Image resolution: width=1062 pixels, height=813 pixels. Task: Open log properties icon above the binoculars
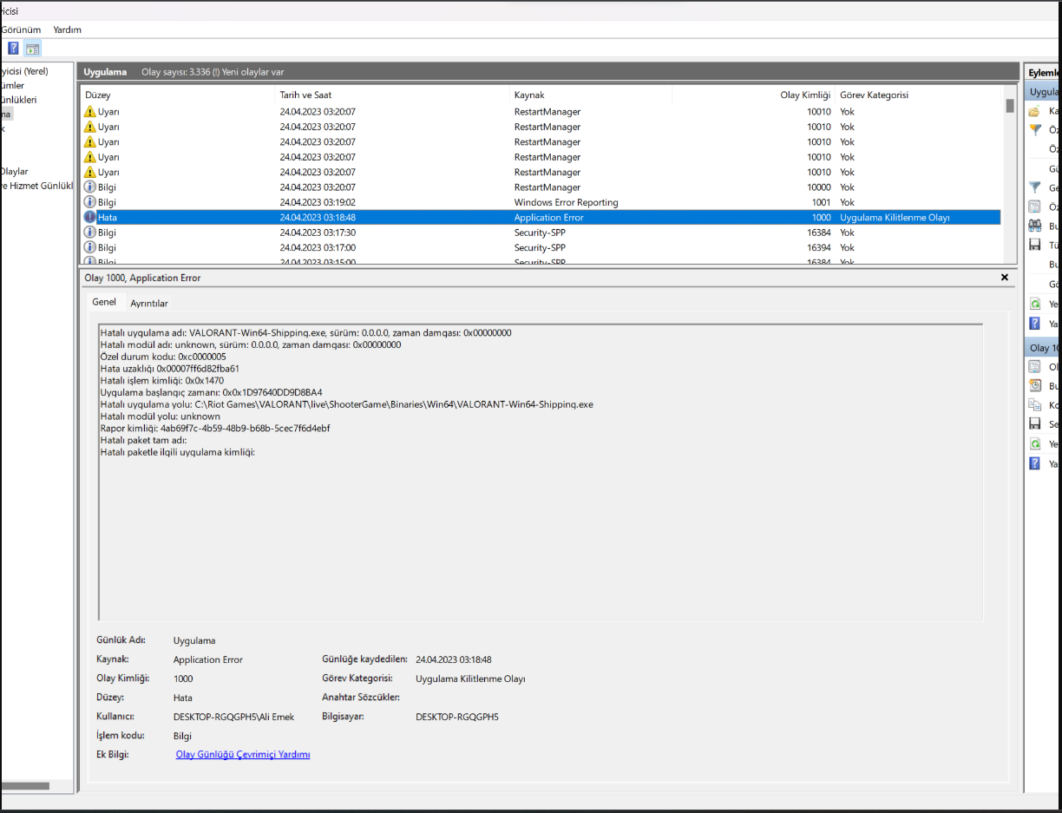pyautogui.click(x=1034, y=207)
